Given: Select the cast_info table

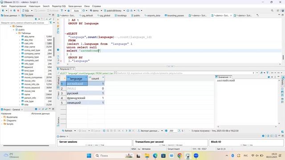Looking at the screenshot, I should click(x=28, y=44).
